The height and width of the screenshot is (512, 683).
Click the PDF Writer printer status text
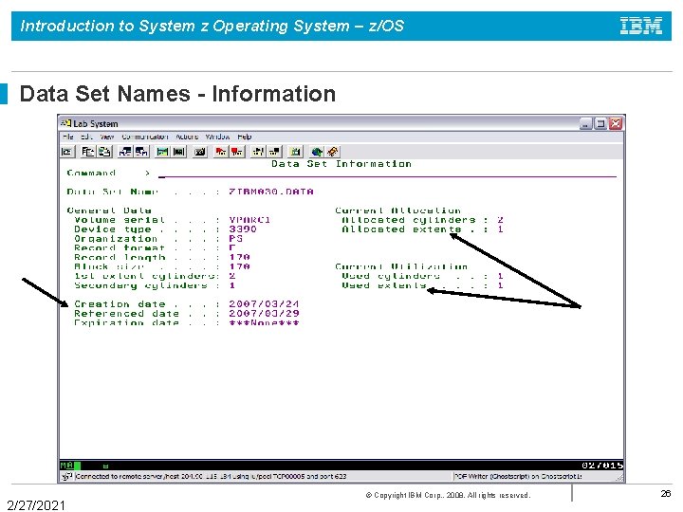pos(518,476)
